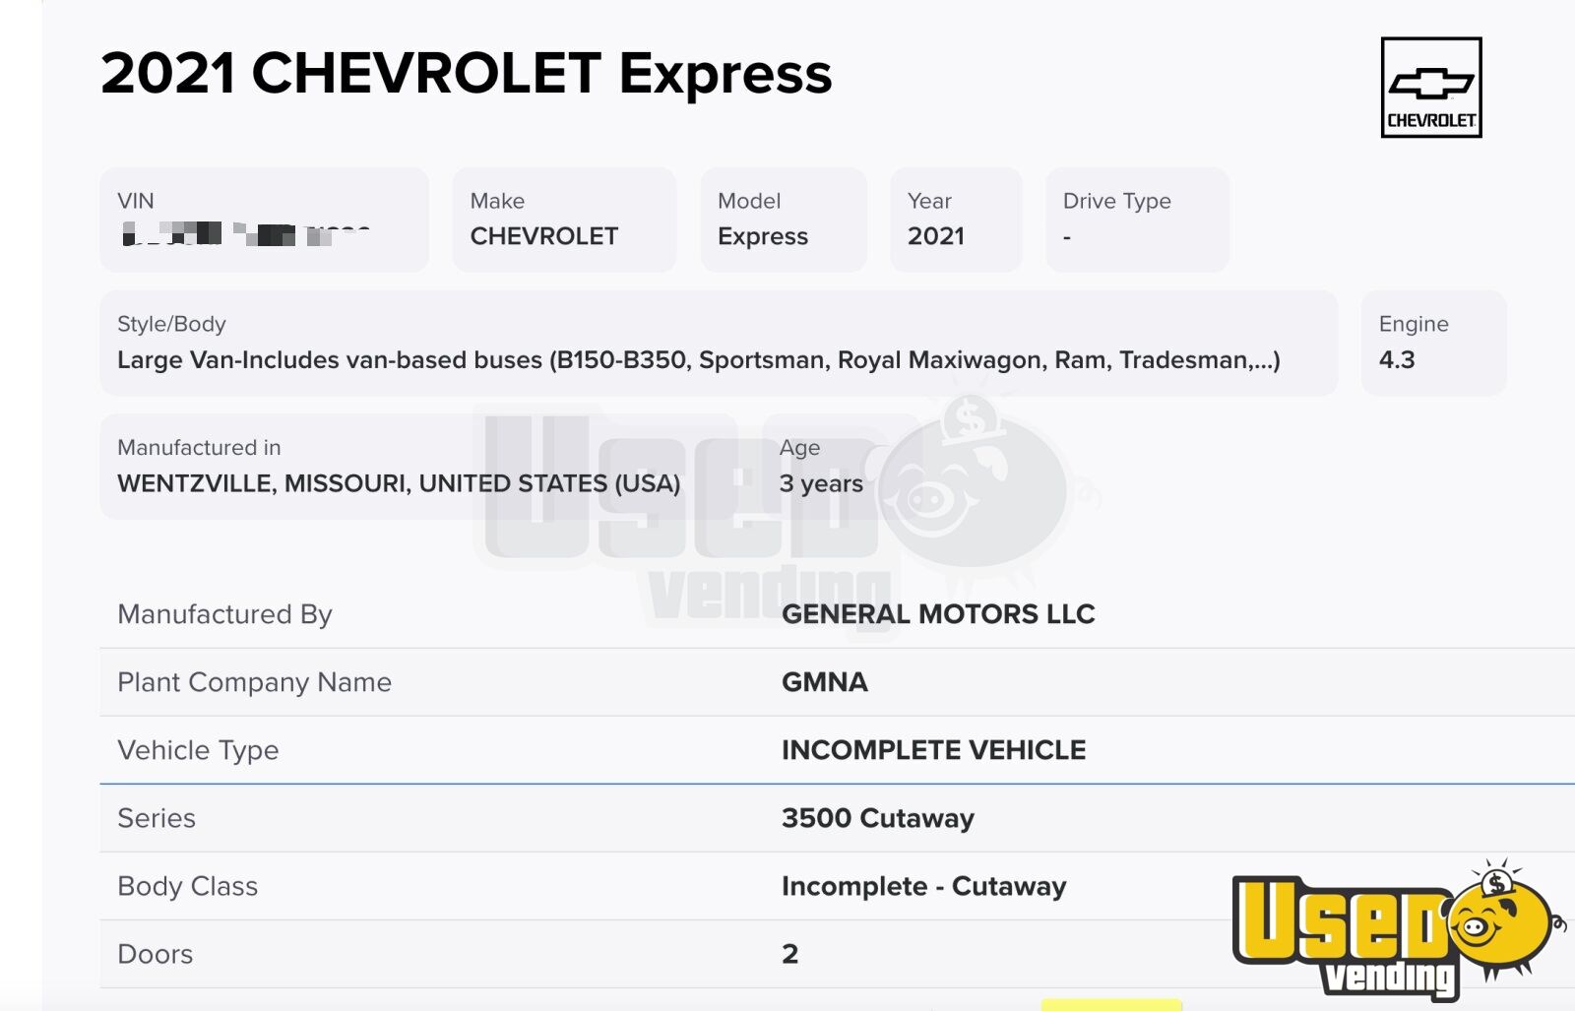Screen dimensions: 1575x1011
Task: Select the Model Express card
Action: (x=784, y=220)
